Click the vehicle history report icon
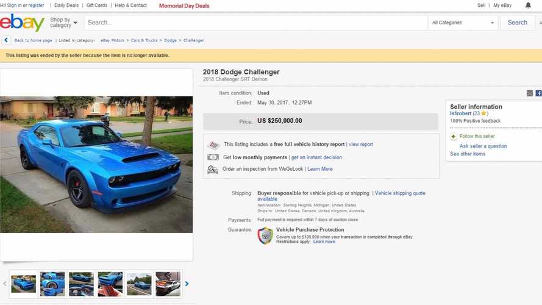 (213, 145)
